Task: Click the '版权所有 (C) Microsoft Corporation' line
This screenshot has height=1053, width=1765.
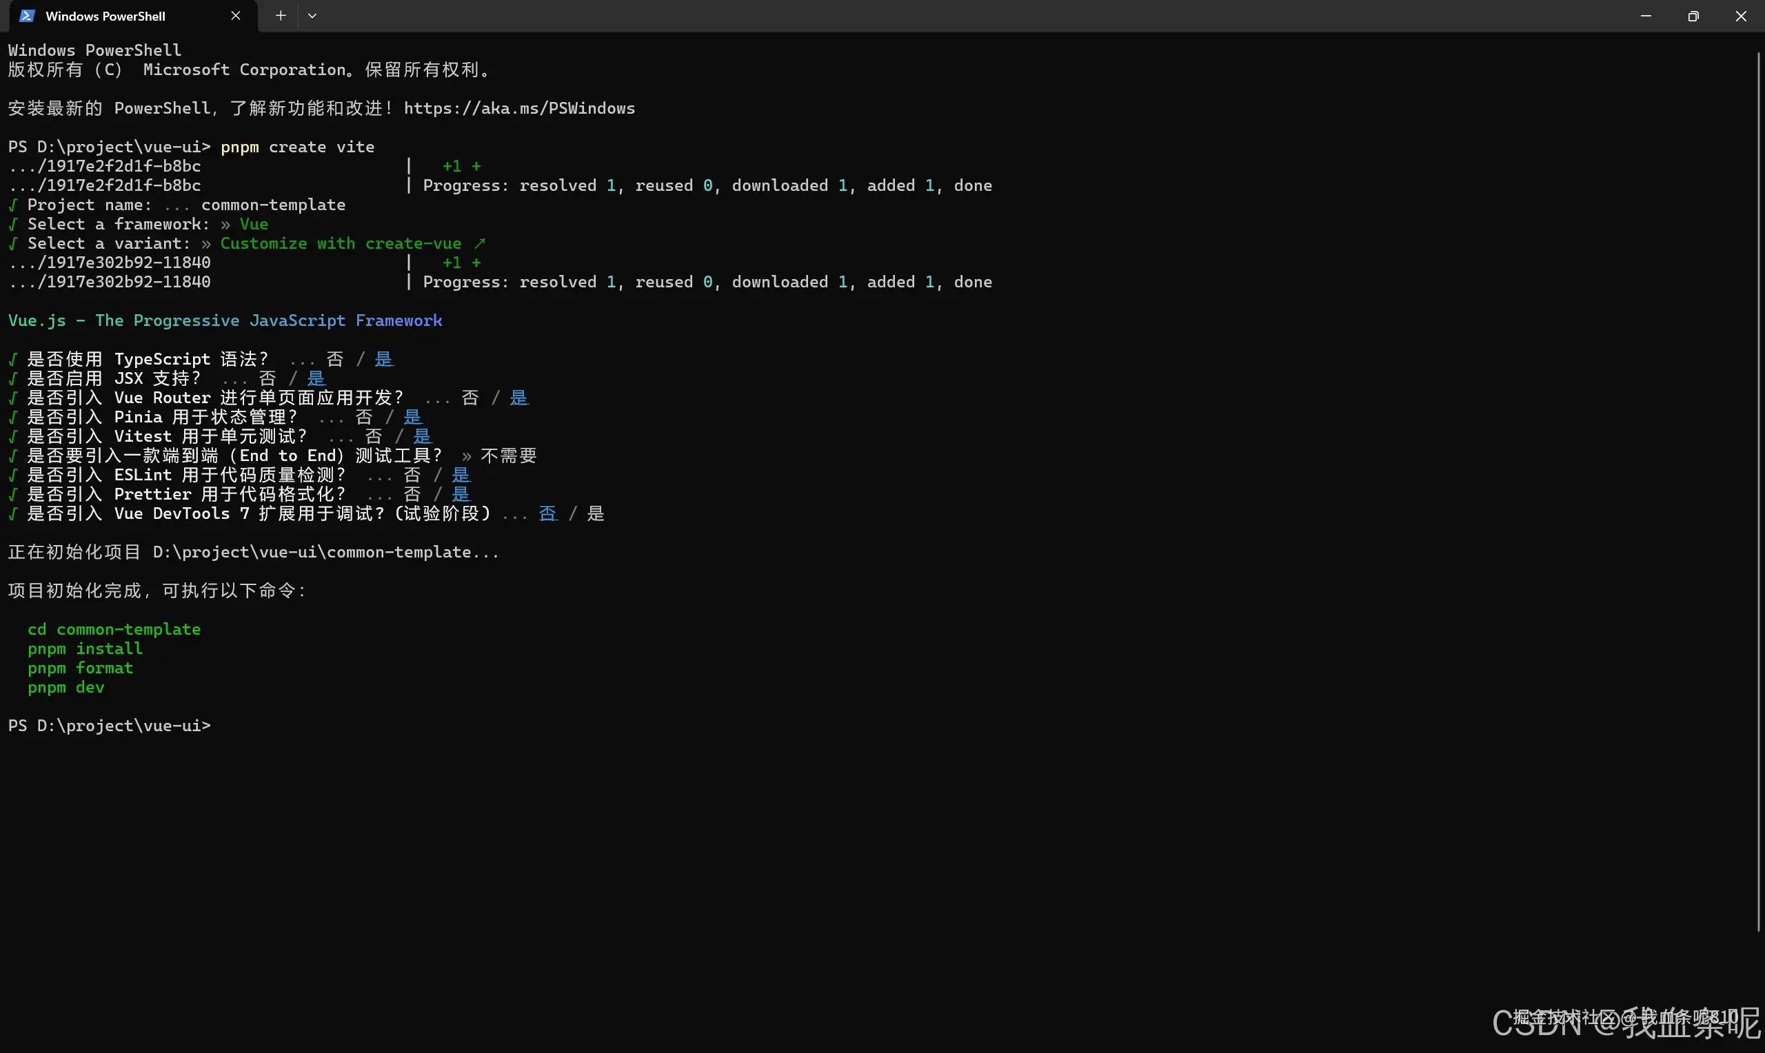Action: [x=248, y=70]
